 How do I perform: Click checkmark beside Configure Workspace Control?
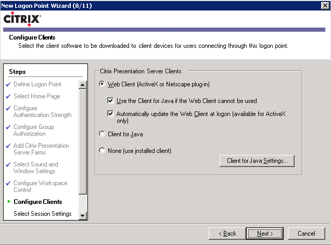pos(8,183)
